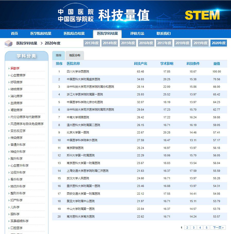Open 整形外科学 subject ranking
The height and width of the screenshot is (234, 231).
click(18, 193)
